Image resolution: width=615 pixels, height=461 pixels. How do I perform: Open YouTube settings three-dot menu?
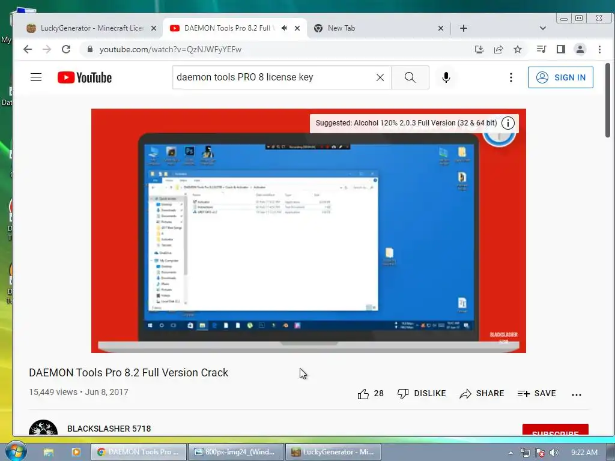(x=510, y=77)
